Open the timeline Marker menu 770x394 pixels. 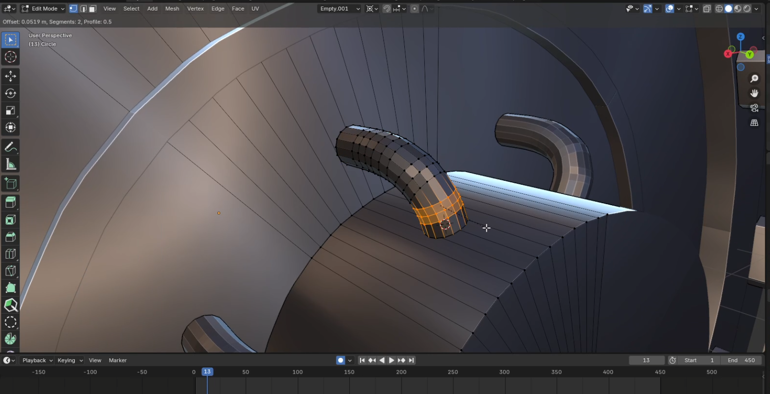pyautogui.click(x=118, y=360)
